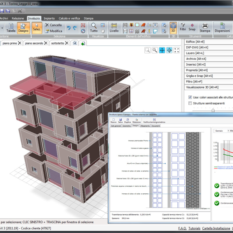
Task: Adjust the 3D visualization transparency slider
Action: pyautogui.click(x=213, y=110)
